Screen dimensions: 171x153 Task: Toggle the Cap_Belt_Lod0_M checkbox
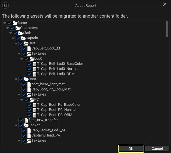(24, 49)
